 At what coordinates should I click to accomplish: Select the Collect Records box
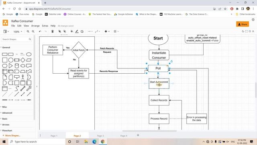159,100
